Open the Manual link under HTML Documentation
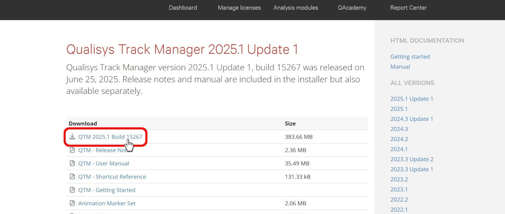505x214 pixels. (x=400, y=66)
